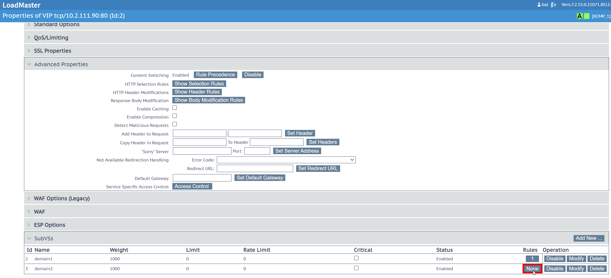Disable the domain1 SubVS
The width and height of the screenshot is (611, 278).
point(555,259)
